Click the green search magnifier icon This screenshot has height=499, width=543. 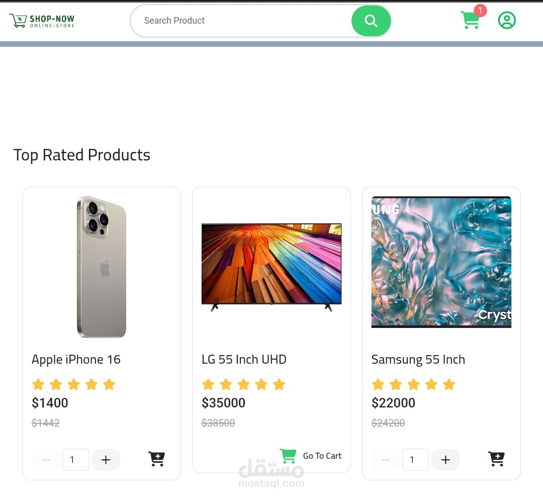371,21
